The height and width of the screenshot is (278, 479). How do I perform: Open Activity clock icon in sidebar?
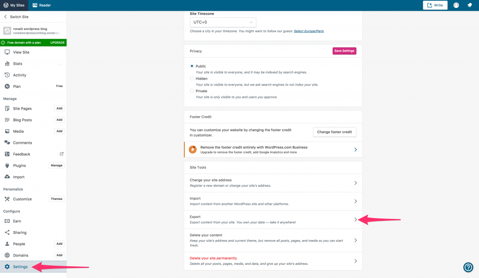pos(7,75)
